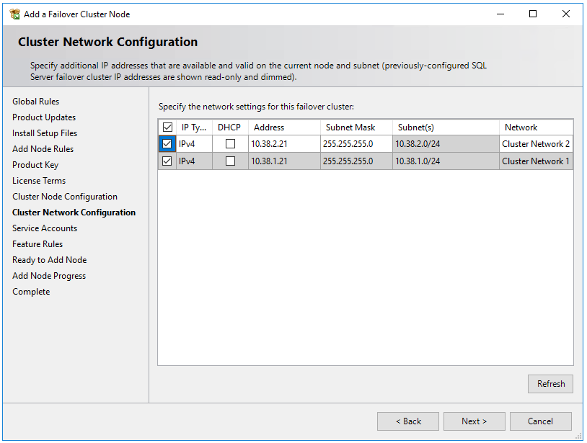The height and width of the screenshot is (443, 587).
Task: Select Cluster Node Configuration step
Action: pos(64,196)
